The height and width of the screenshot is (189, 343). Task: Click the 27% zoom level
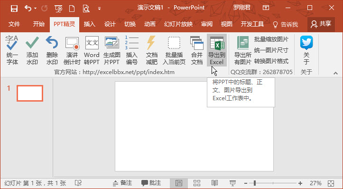click(x=315, y=183)
